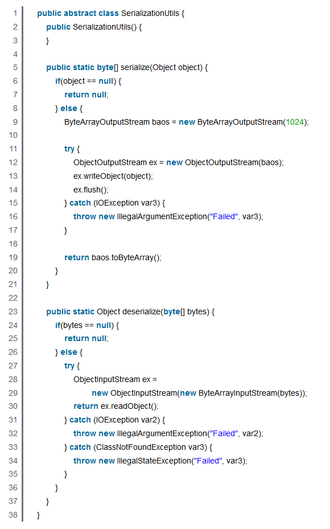Click catch (ClassNotFoundException var3) line
This screenshot has height=529, width=330.
coord(138,447)
